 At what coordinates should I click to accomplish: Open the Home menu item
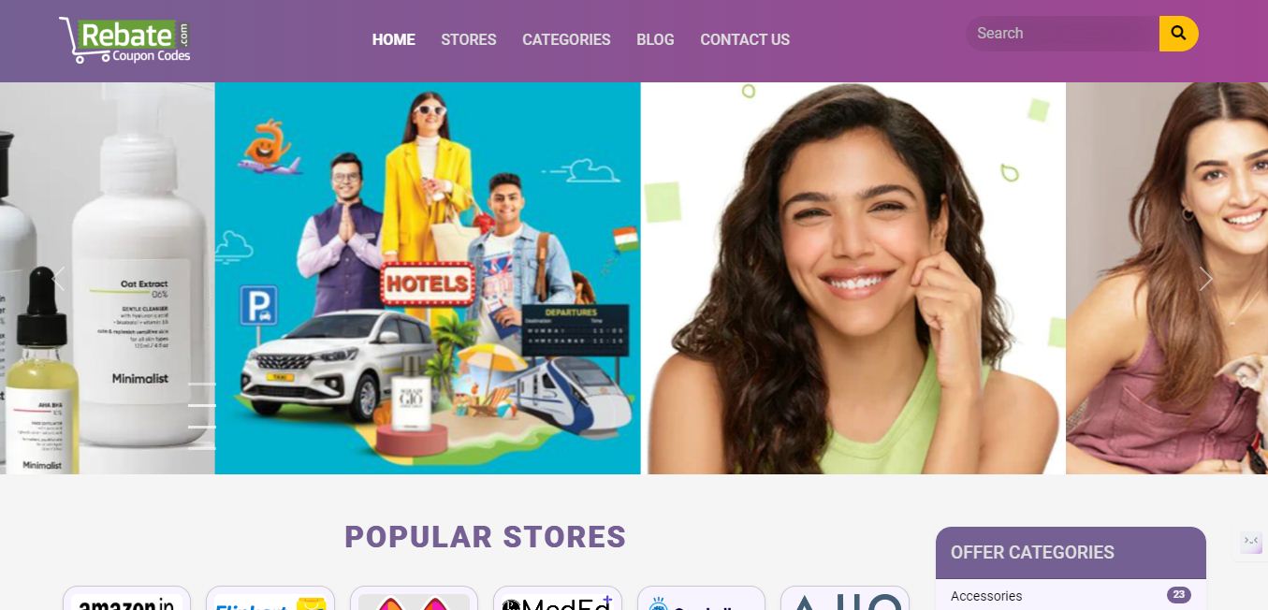[394, 39]
